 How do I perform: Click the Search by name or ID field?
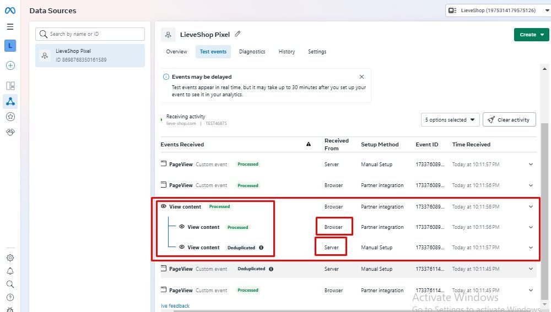[x=90, y=34]
